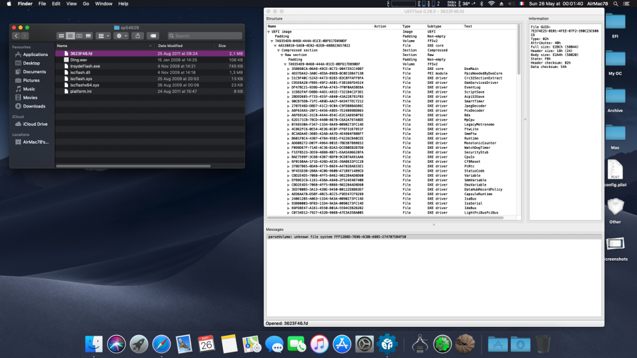This screenshot has width=637, height=358.
Task: Open Clover Configurator in the Dock
Action: tap(443, 344)
